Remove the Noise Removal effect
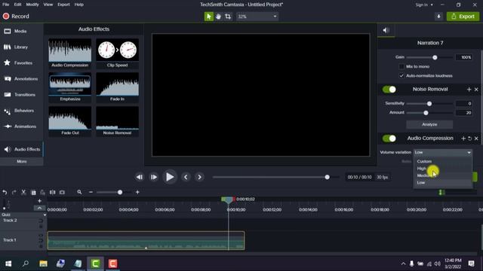Viewport: 483px width, 271px height. pyautogui.click(x=476, y=90)
